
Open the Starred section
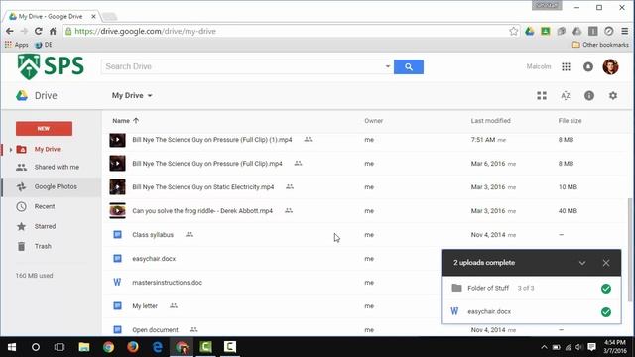(45, 227)
